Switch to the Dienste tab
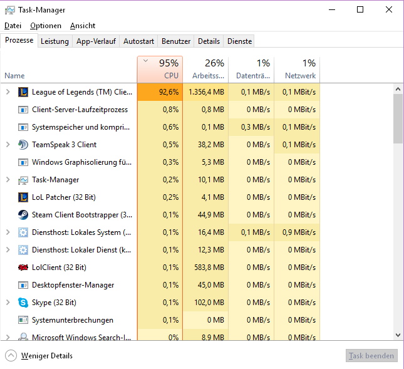 (239, 41)
